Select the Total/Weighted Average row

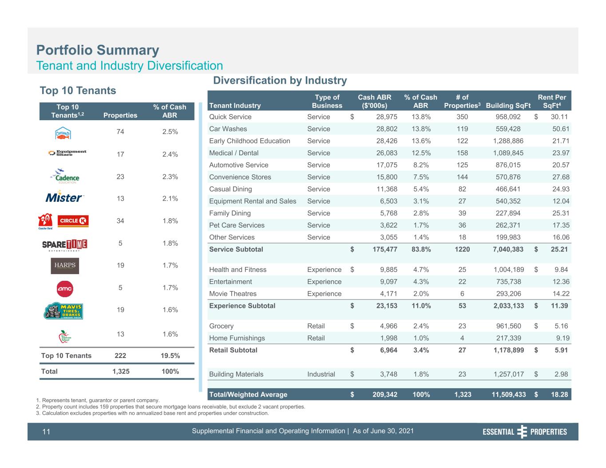coord(389,394)
